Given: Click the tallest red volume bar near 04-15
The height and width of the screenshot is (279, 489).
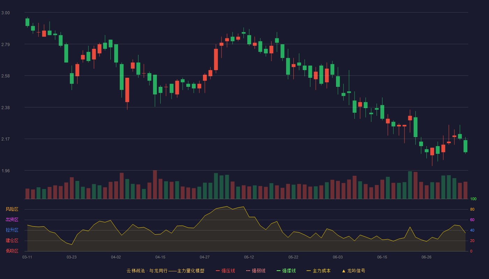Looking at the screenshot, I should pos(155,184).
